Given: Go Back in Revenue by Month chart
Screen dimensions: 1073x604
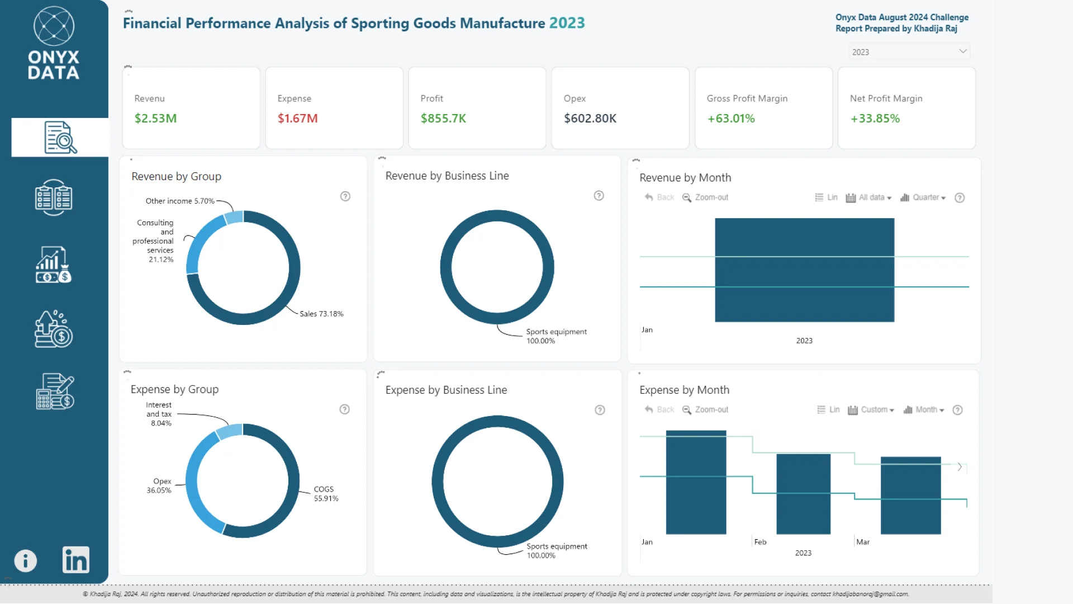Looking at the screenshot, I should pos(659,197).
